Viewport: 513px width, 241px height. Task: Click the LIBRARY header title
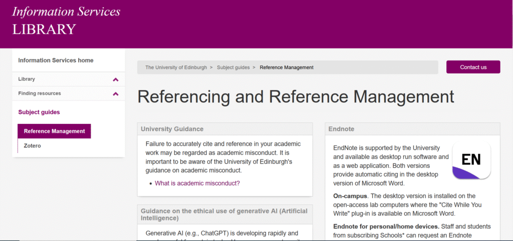pos(44,29)
